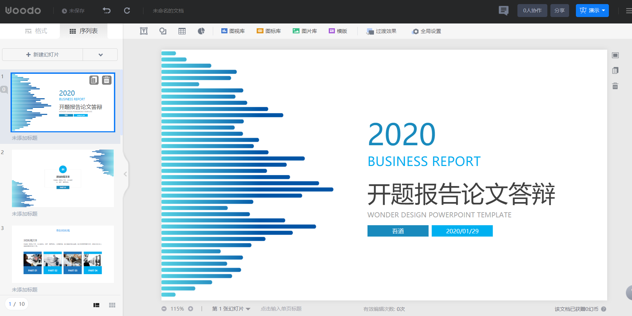Screen dimensions: 632x316
Task: Click the 未保存 save status
Action: click(73, 11)
